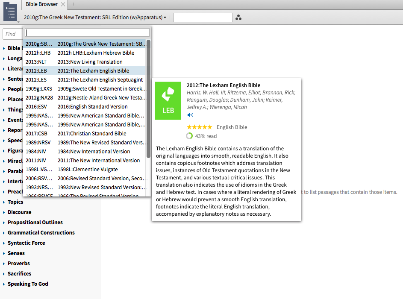
Task: Pick 2012 The Lexham English Septuagint
Action: pyautogui.click(x=84, y=80)
